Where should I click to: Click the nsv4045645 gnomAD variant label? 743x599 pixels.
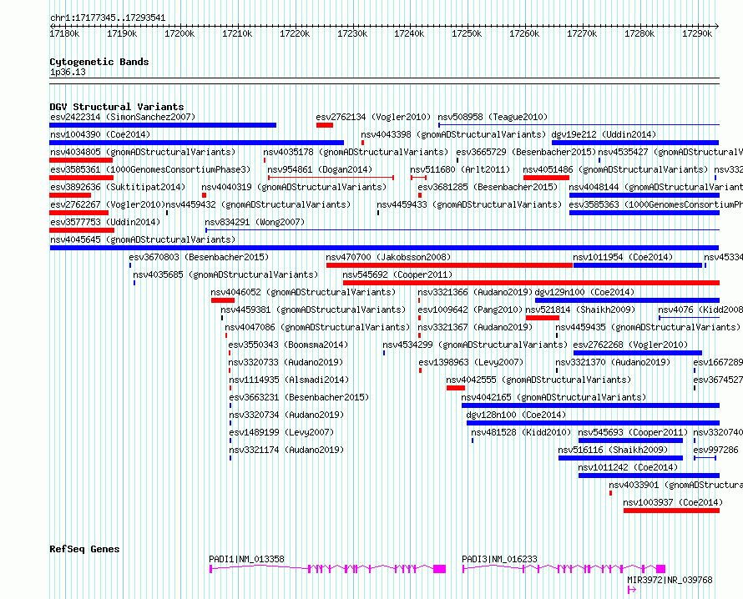(143, 239)
